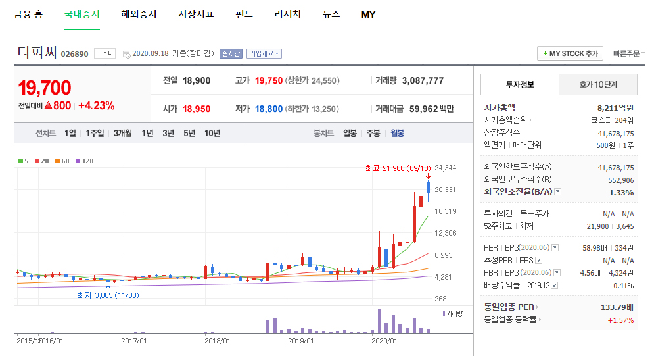
Task: Show the 10년 line chart
Action: point(212,133)
